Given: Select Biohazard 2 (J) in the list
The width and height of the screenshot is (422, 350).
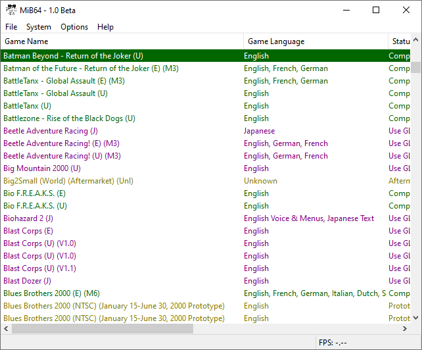Looking at the screenshot, I should click(28, 218).
